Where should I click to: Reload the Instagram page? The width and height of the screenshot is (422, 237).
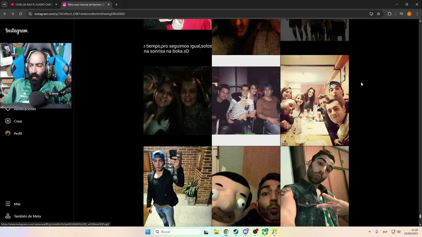20,14
